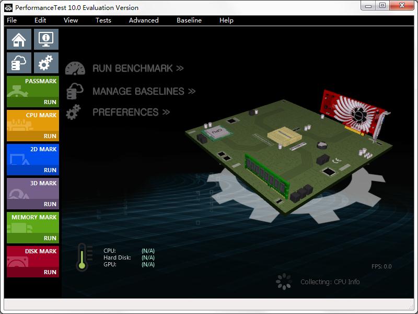
Task: Select the MANAGE BASELINES link
Action: click(144, 91)
